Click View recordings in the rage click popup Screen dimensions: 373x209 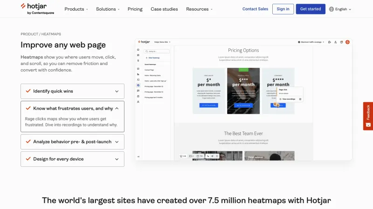point(289,99)
